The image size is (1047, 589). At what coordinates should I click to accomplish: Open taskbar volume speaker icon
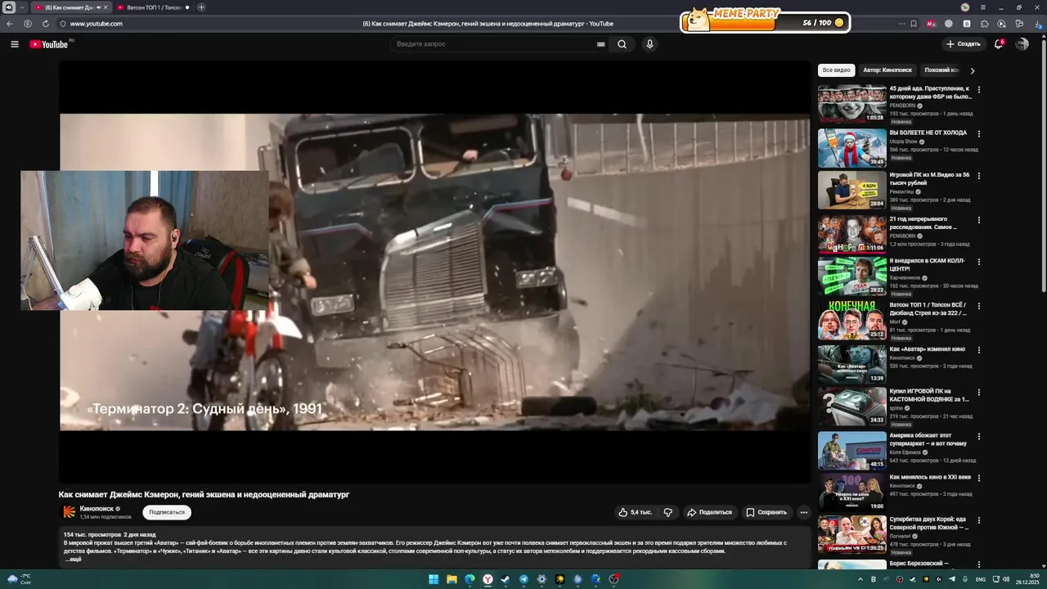(1006, 579)
